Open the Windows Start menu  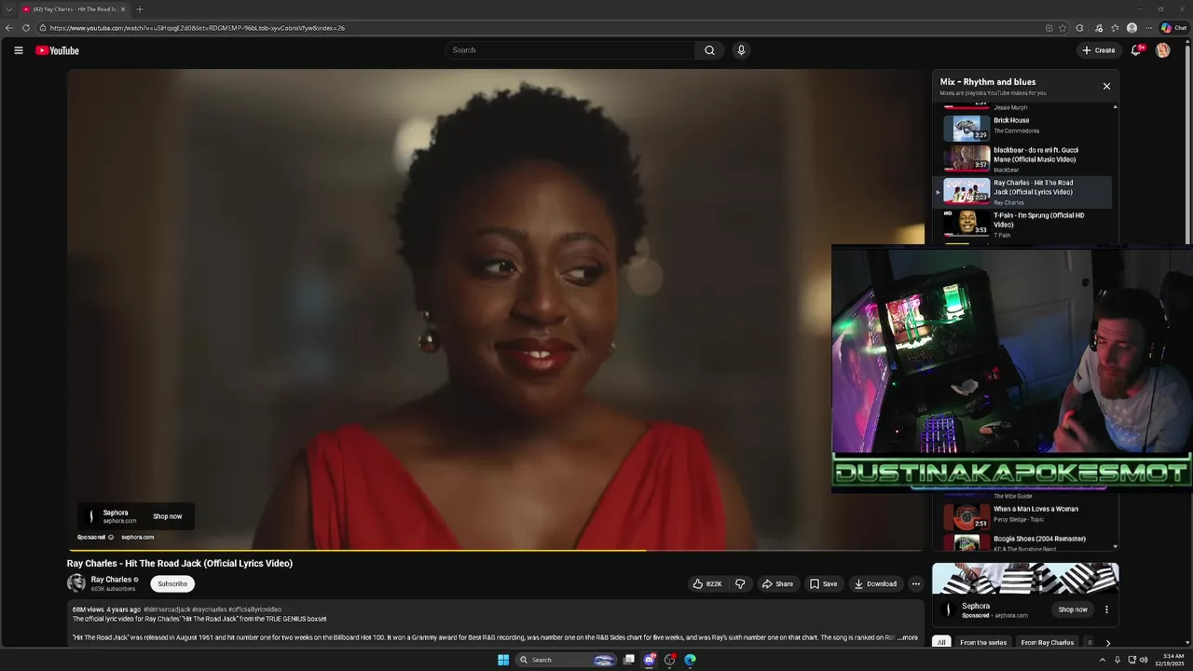(503, 660)
